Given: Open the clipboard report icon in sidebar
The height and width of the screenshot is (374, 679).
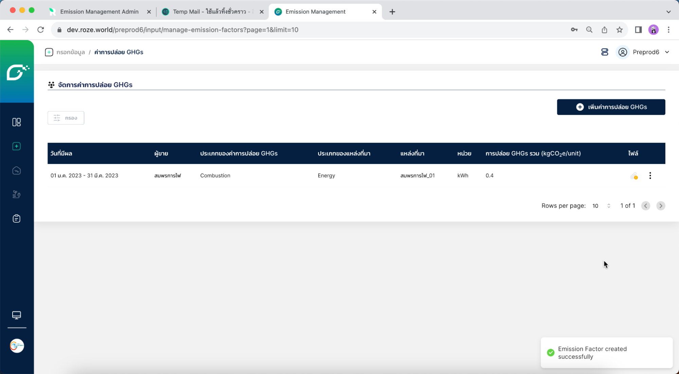Looking at the screenshot, I should 16,219.
